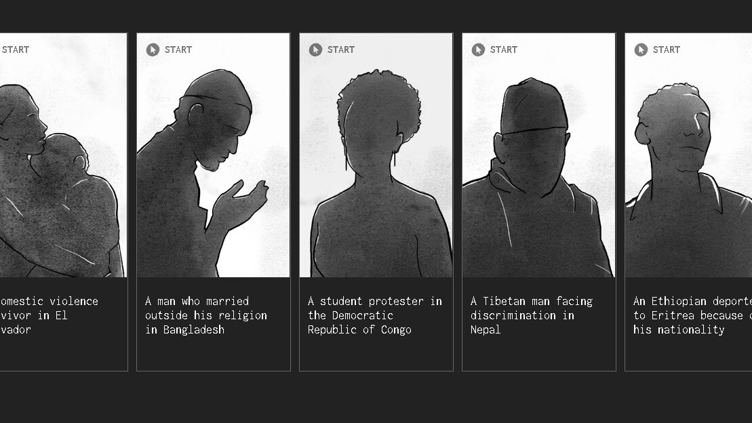Click the cursor icon on the Congo card
This screenshot has width=752, height=423.
(x=315, y=49)
